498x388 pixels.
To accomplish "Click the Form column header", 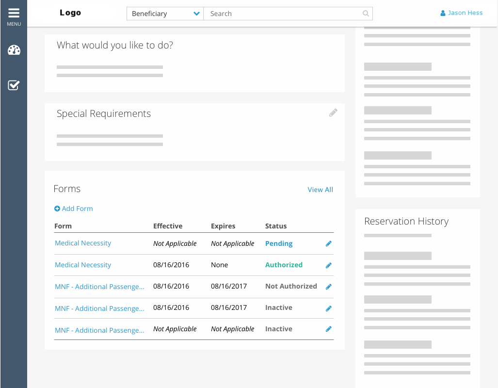I will tap(63, 226).
